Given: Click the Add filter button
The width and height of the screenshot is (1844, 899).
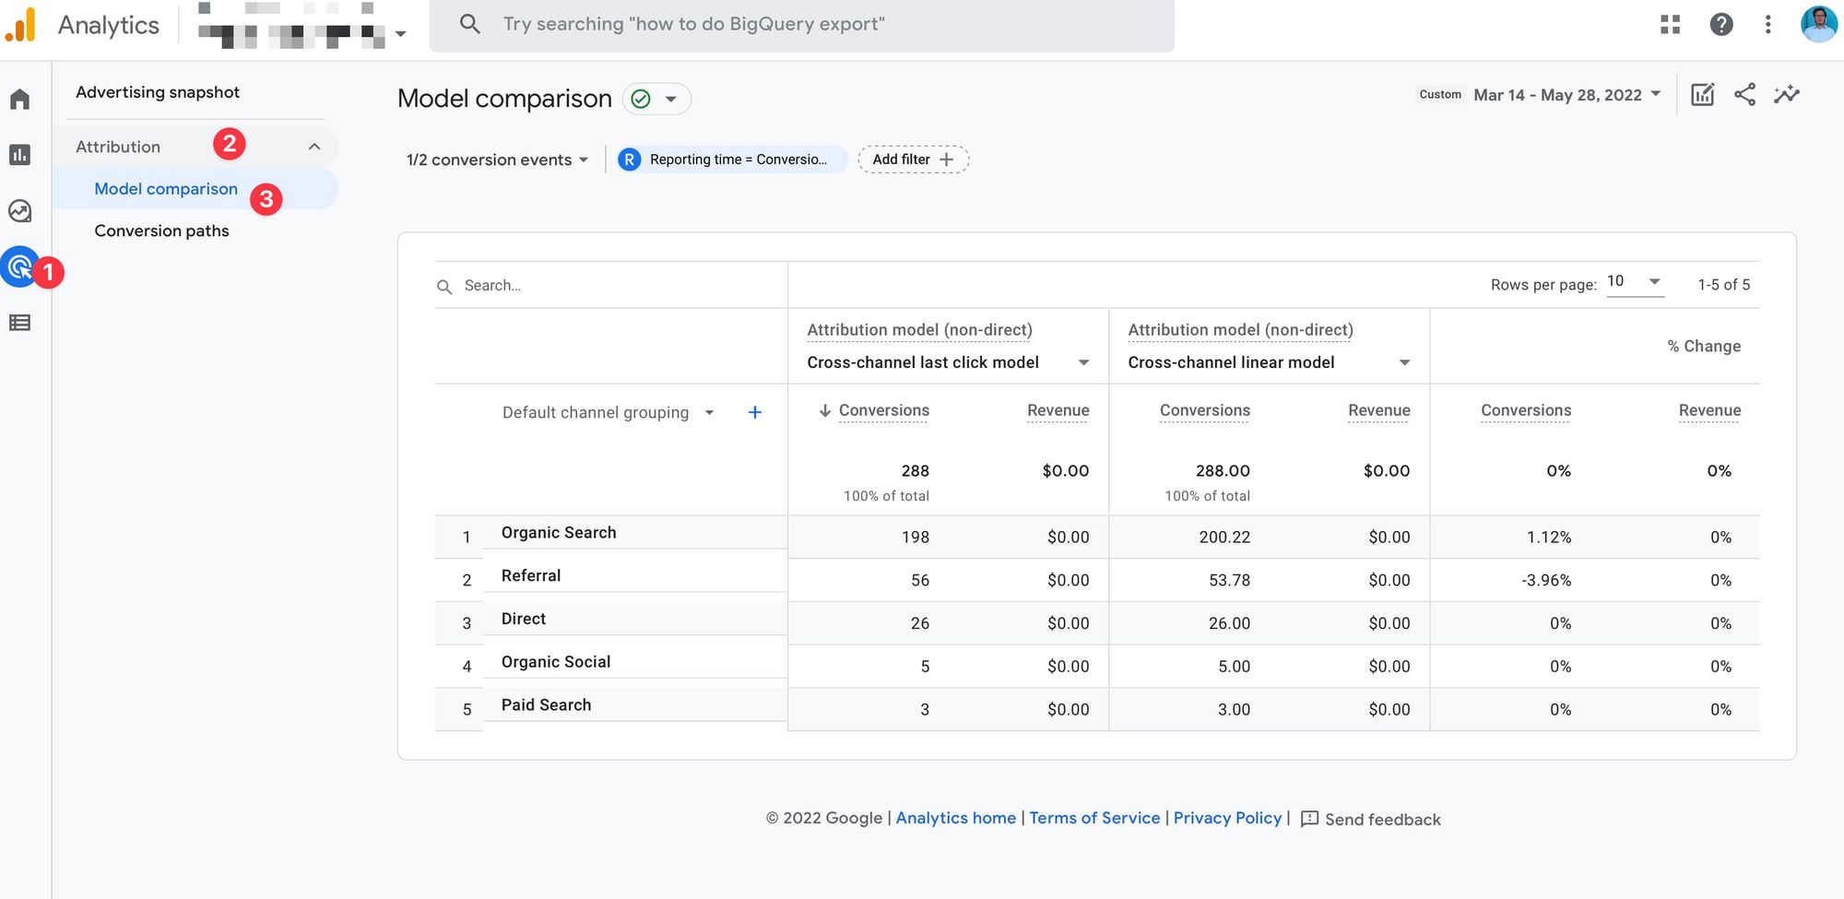Looking at the screenshot, I should 913,160.
